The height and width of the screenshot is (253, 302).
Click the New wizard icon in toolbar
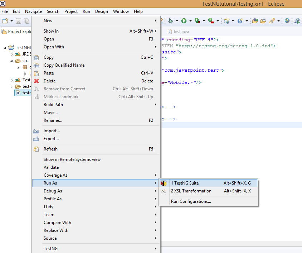(x=5, y=21)
